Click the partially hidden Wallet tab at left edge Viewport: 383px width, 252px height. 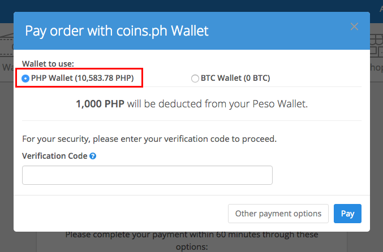point(7,67)
